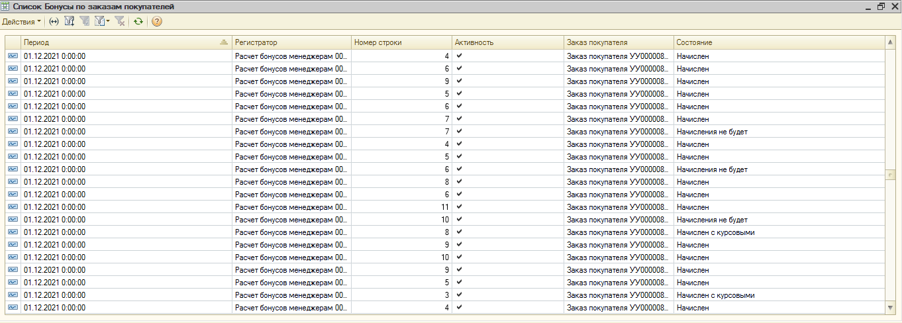Click the period interval setup icon
Image resolution: width=902 pixels, height=323 pixels.
click(54, 21)
